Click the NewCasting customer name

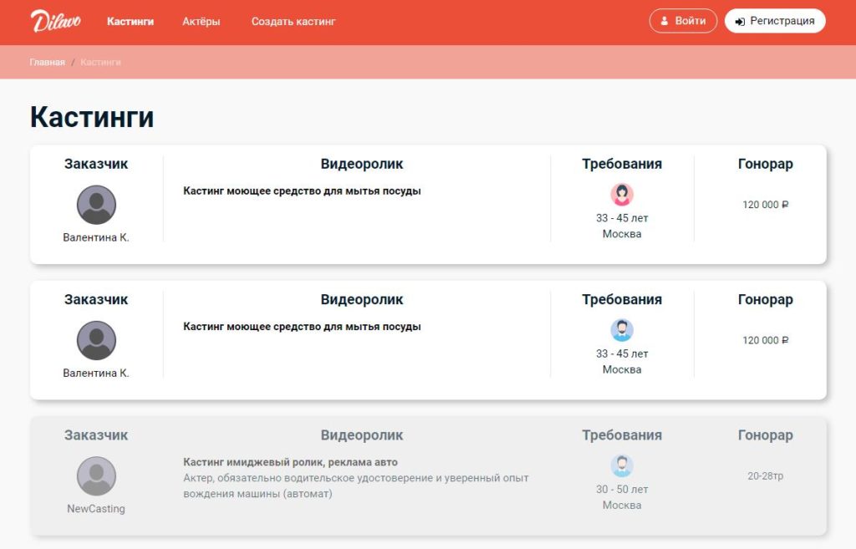pyautogui.click(x=96, y=509)
